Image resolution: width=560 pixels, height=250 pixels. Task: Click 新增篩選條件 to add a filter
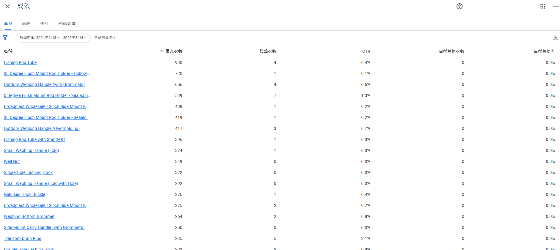pos(105,38)
